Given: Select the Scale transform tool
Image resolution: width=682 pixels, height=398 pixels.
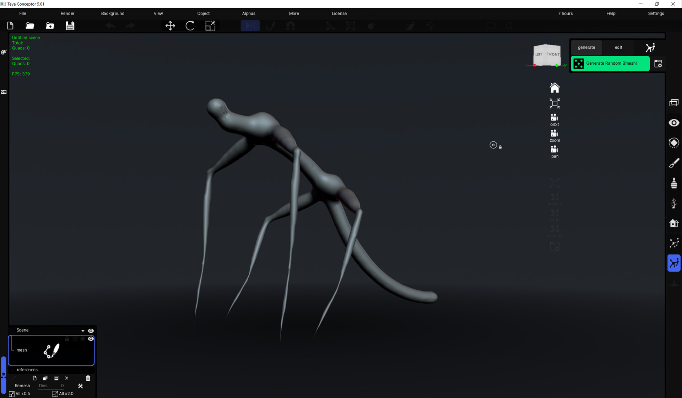Looking at the screenshot, I should pyautogui.click(x=210, y=26).
